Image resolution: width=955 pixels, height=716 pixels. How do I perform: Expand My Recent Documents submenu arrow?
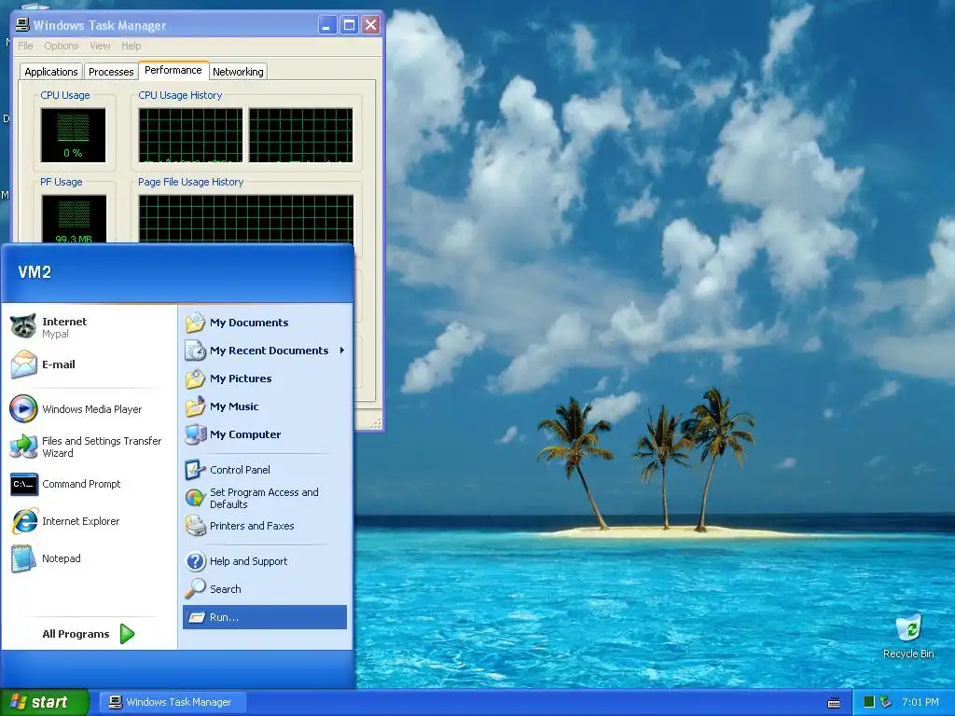[x=342, y=351]
